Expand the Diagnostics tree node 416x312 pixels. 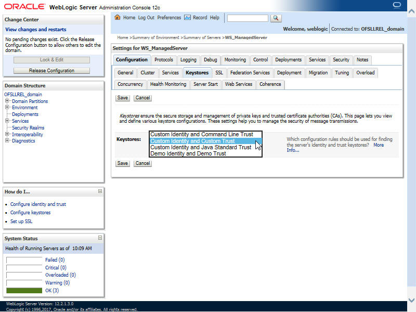click(7, 140)
